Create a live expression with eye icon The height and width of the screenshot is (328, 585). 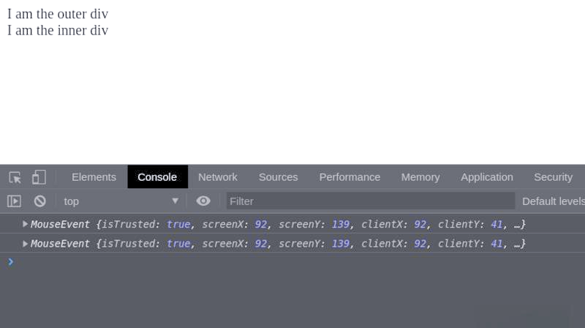point(203,201)
